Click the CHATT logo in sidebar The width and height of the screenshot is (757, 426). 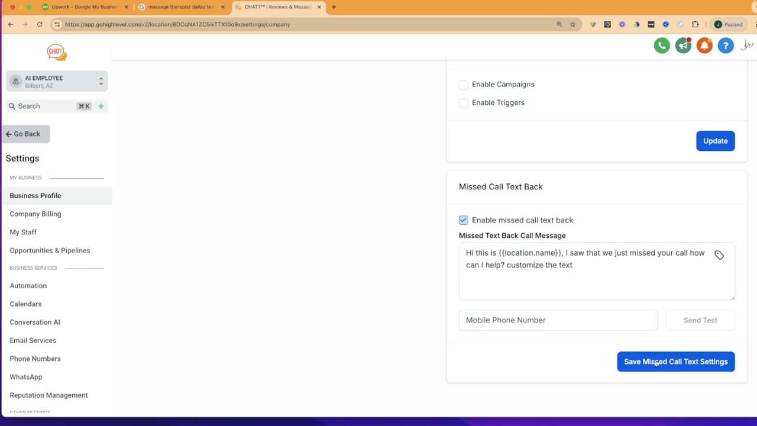[x=57, y=52]
